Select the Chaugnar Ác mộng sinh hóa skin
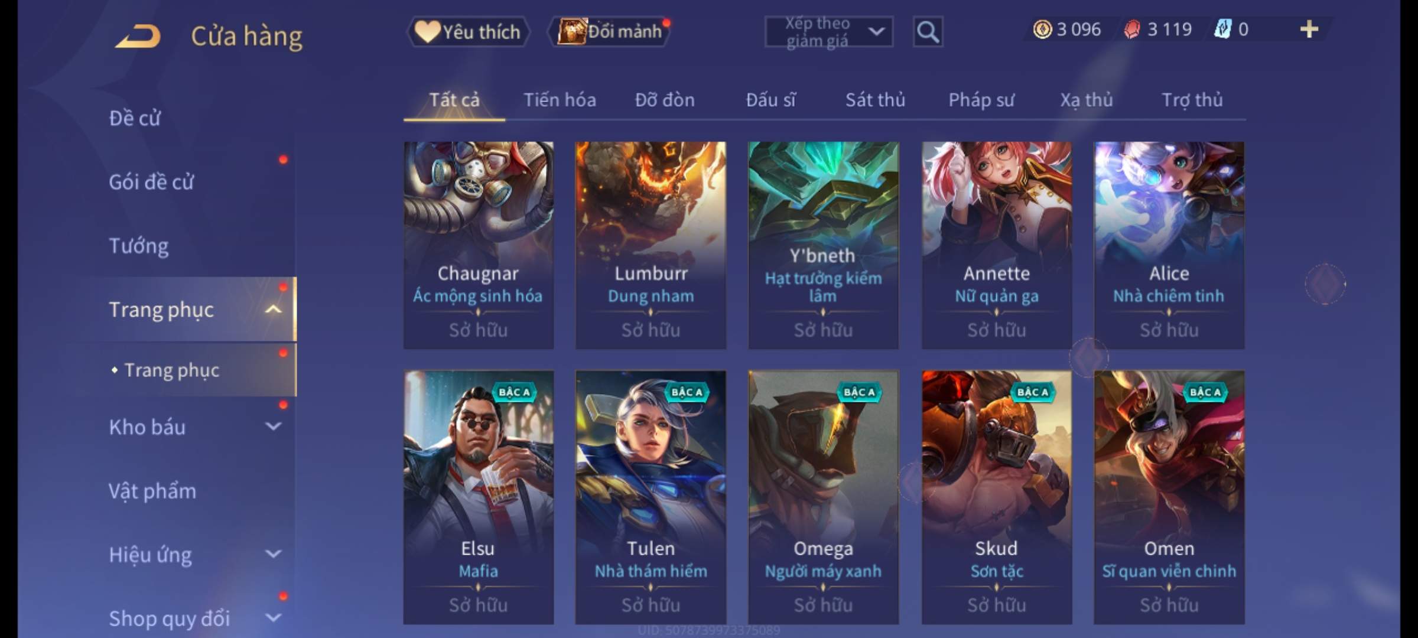1418x638 pixels. point(479,245)
